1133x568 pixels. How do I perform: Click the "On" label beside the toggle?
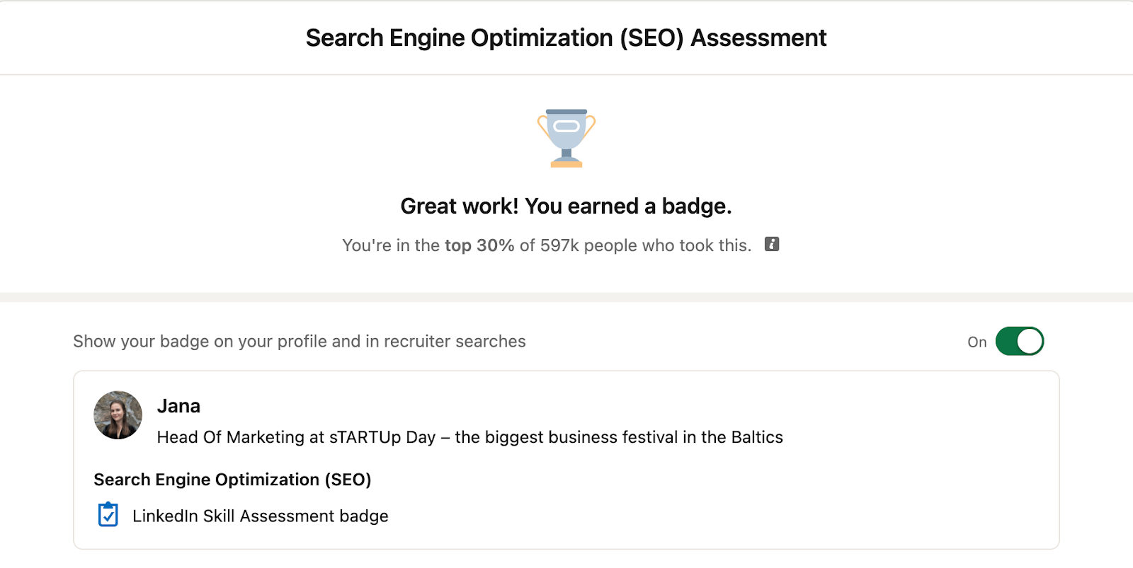[977, 342]
